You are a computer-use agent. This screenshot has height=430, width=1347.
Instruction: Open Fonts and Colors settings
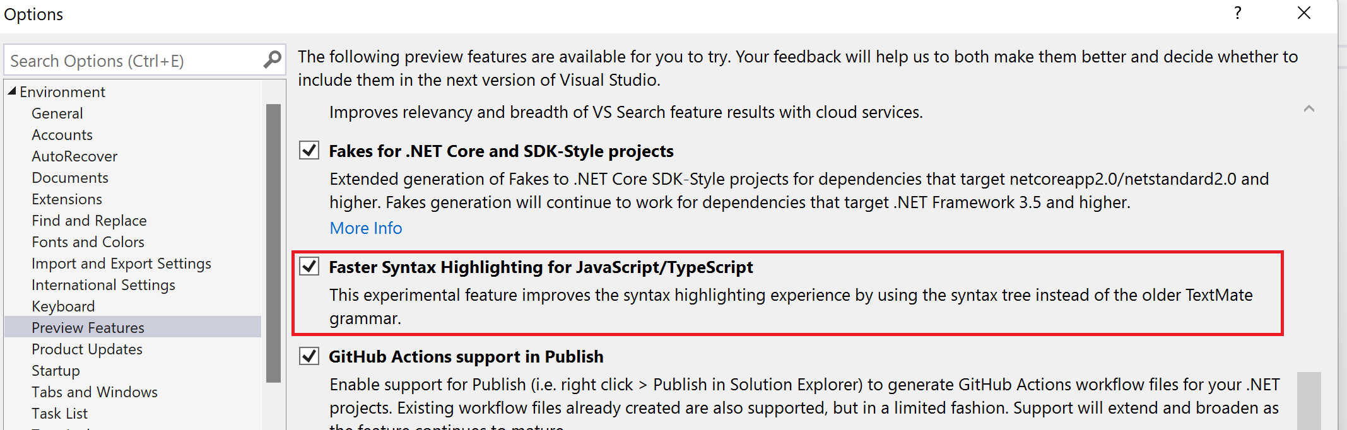pos(88,241)
